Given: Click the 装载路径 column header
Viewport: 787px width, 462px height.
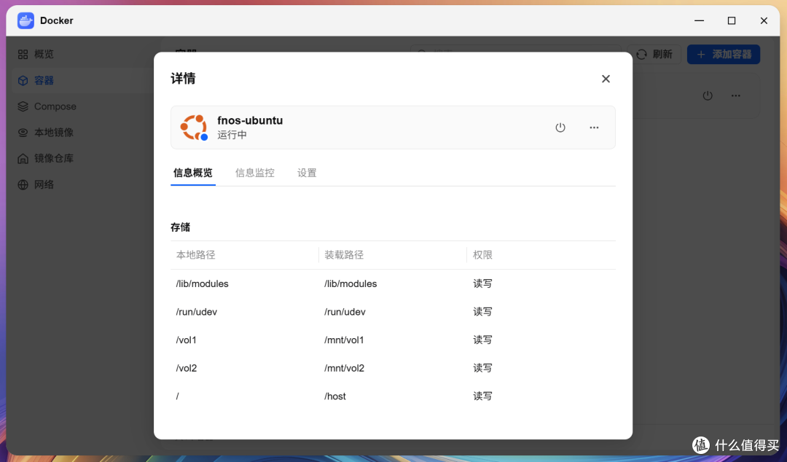Looking at the screenshot, I should [x=344, y=255].
